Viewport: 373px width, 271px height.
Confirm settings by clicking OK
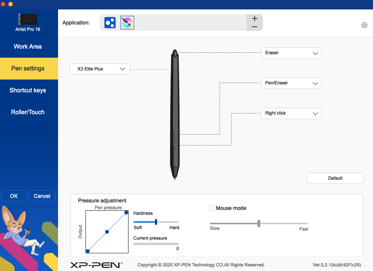pos(14,196)
